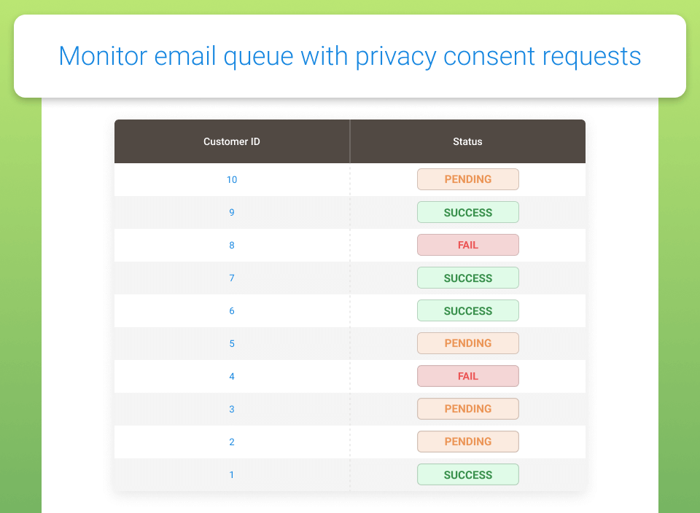Image resolution: width=700 pixels, height=513 pixels.
Task: Open customer ID 6 link
Action: pyautogui.click(x=232, y=311)
